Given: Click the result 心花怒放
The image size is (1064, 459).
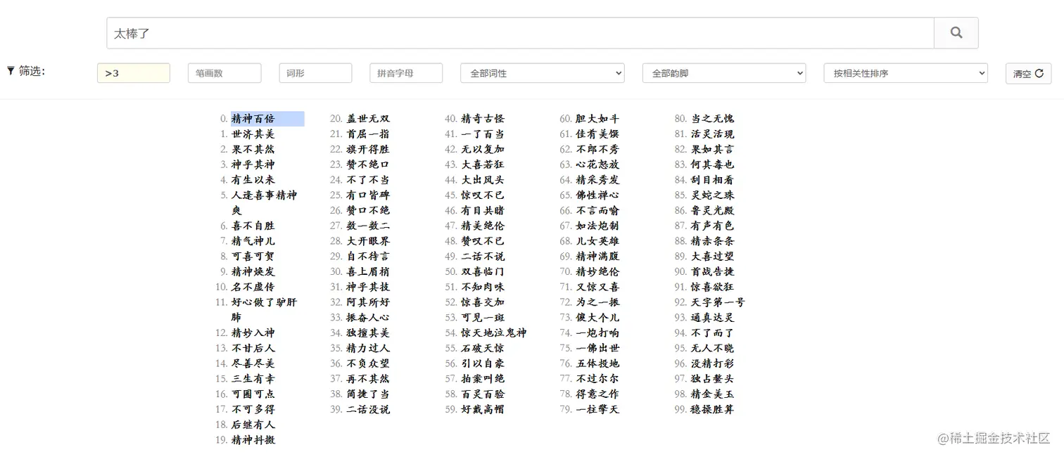Looking at the screenshot, I should coord(597,164).
